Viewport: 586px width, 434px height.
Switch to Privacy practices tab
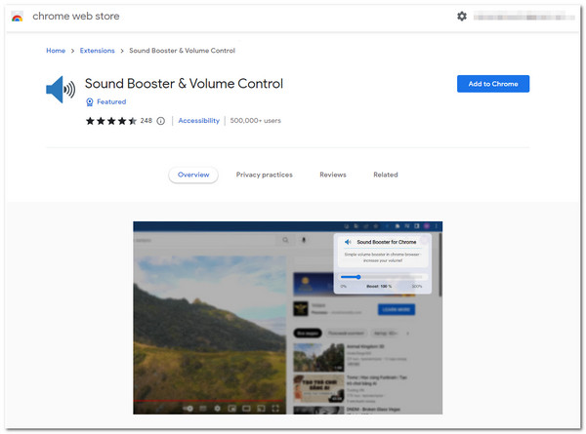click(265, 175)
